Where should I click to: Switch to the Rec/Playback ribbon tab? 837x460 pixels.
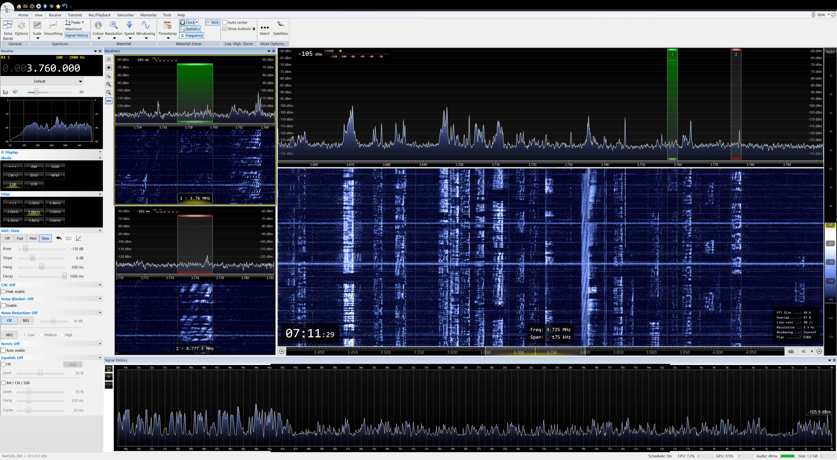pyautogui.click(x=99, y=15)
